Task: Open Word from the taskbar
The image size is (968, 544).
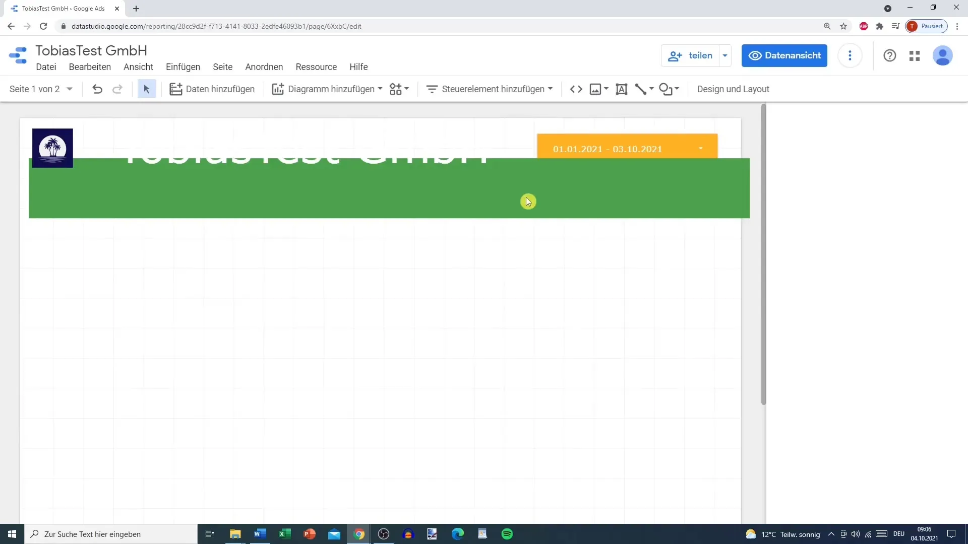Action: click(x=260, y=534)
